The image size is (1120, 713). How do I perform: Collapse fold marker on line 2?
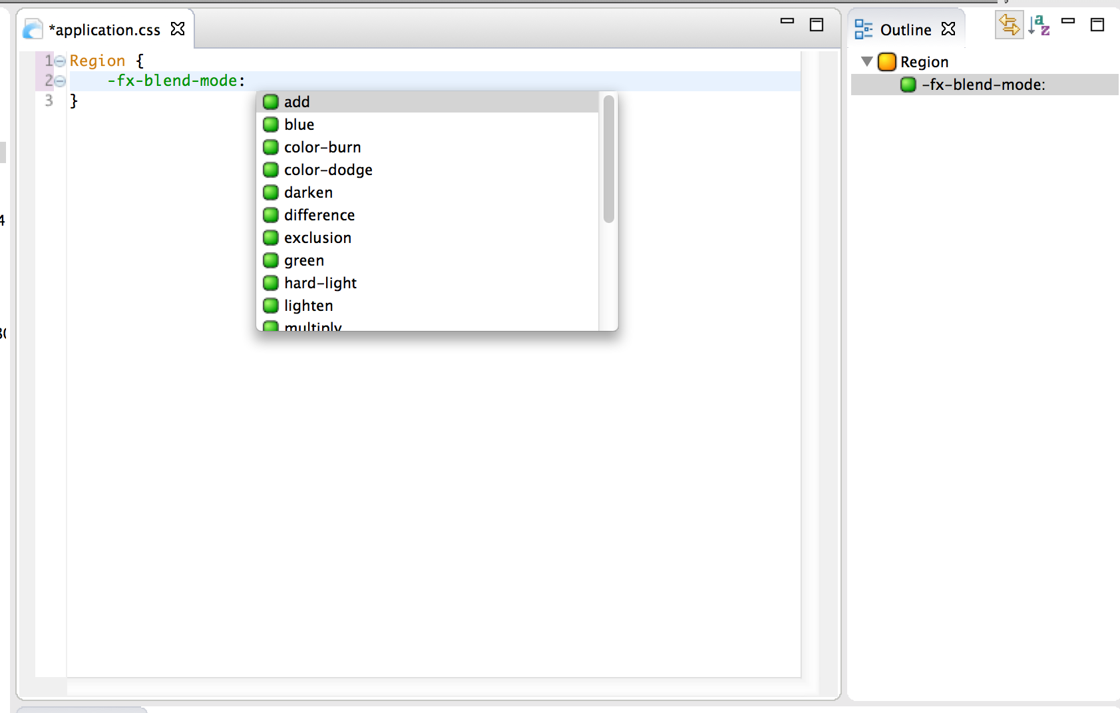(x=60, y=81)
